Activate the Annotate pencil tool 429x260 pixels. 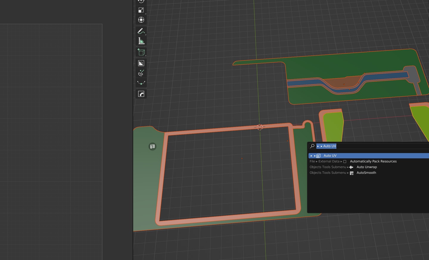pos(141,31)
